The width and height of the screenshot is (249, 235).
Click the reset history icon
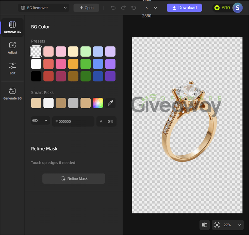click(x=134, y=8)
